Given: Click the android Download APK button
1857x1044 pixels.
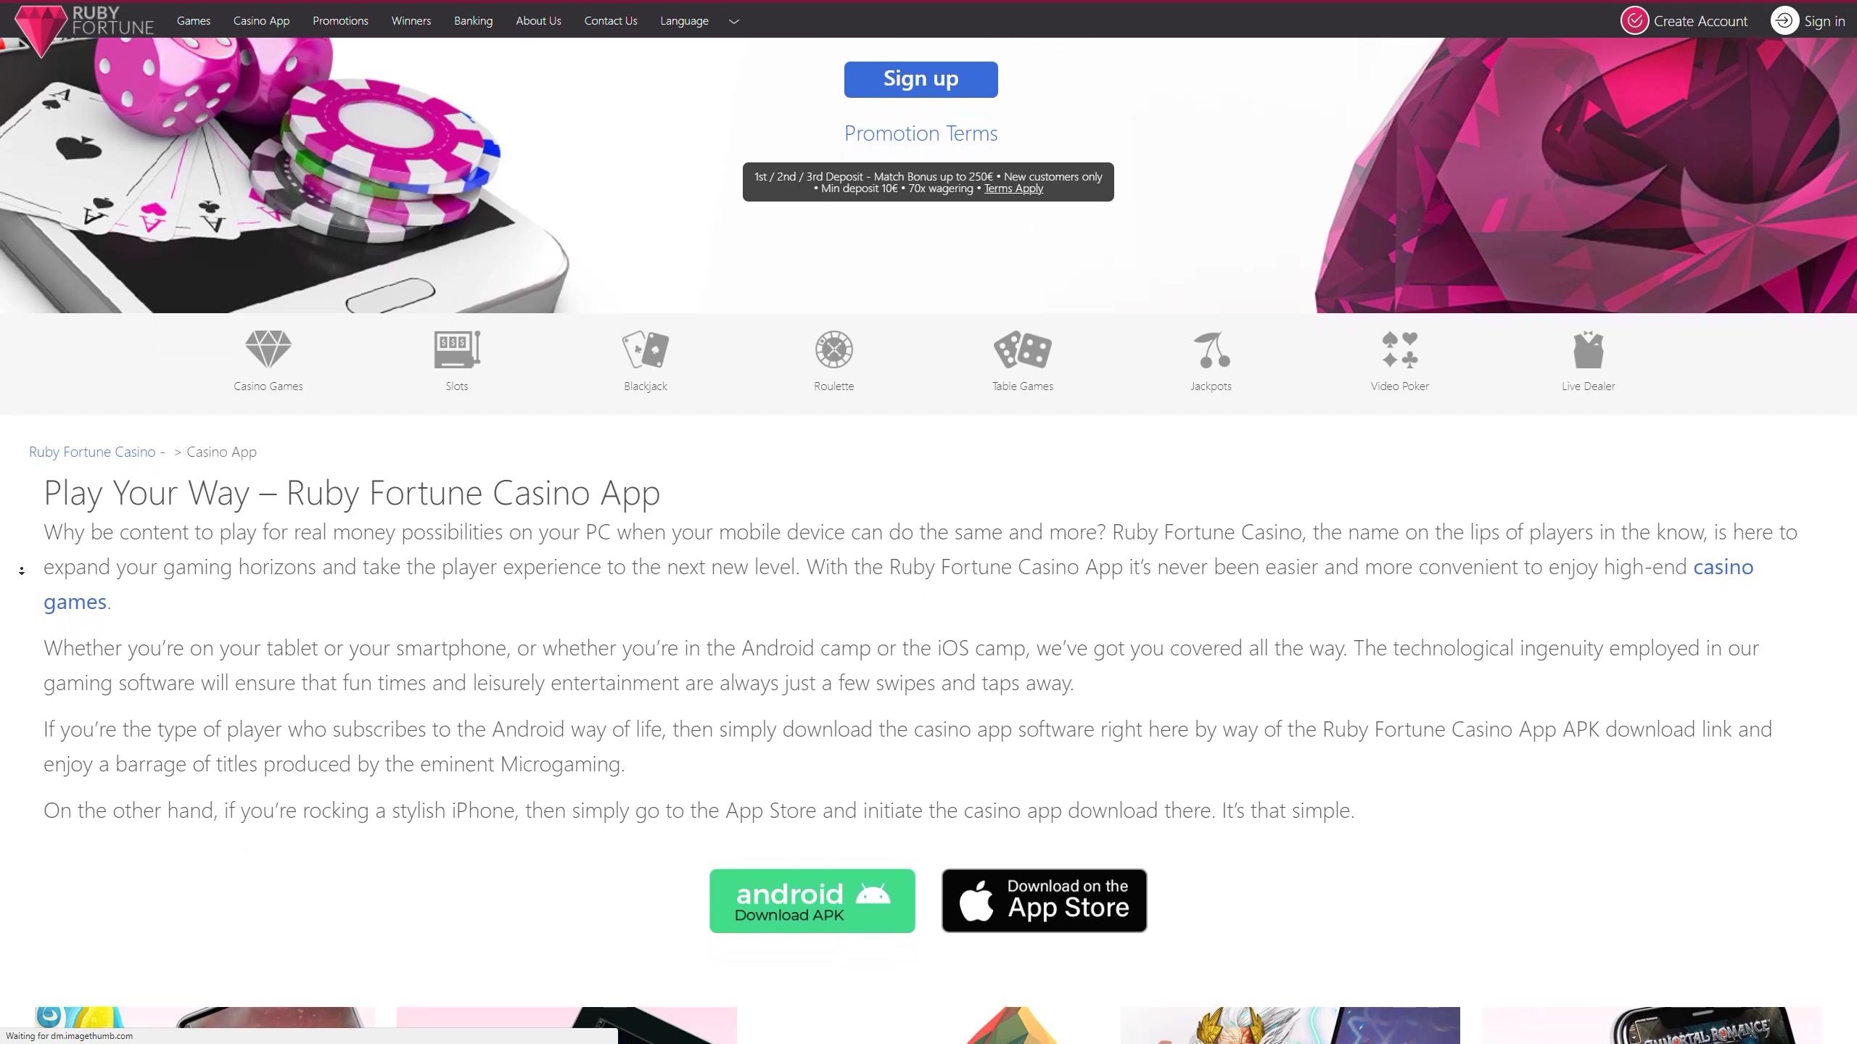Looking at the screenshot, I should coord(812,900).
